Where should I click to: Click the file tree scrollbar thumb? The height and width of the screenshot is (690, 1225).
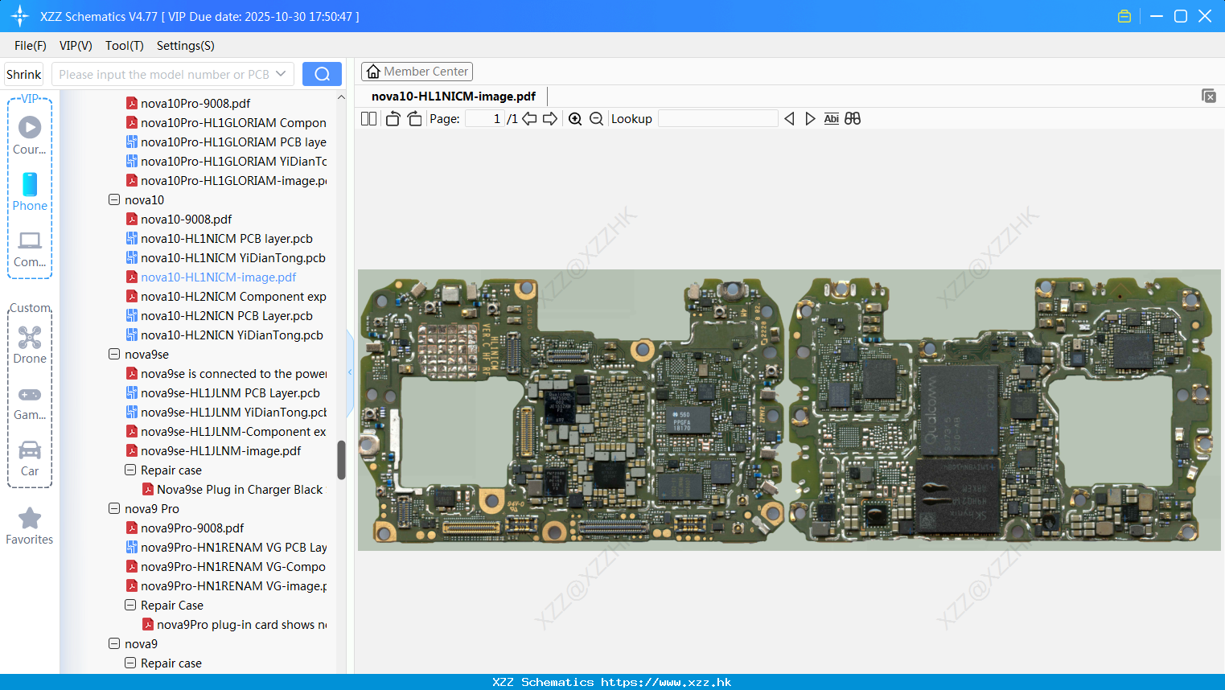(341, 460)
